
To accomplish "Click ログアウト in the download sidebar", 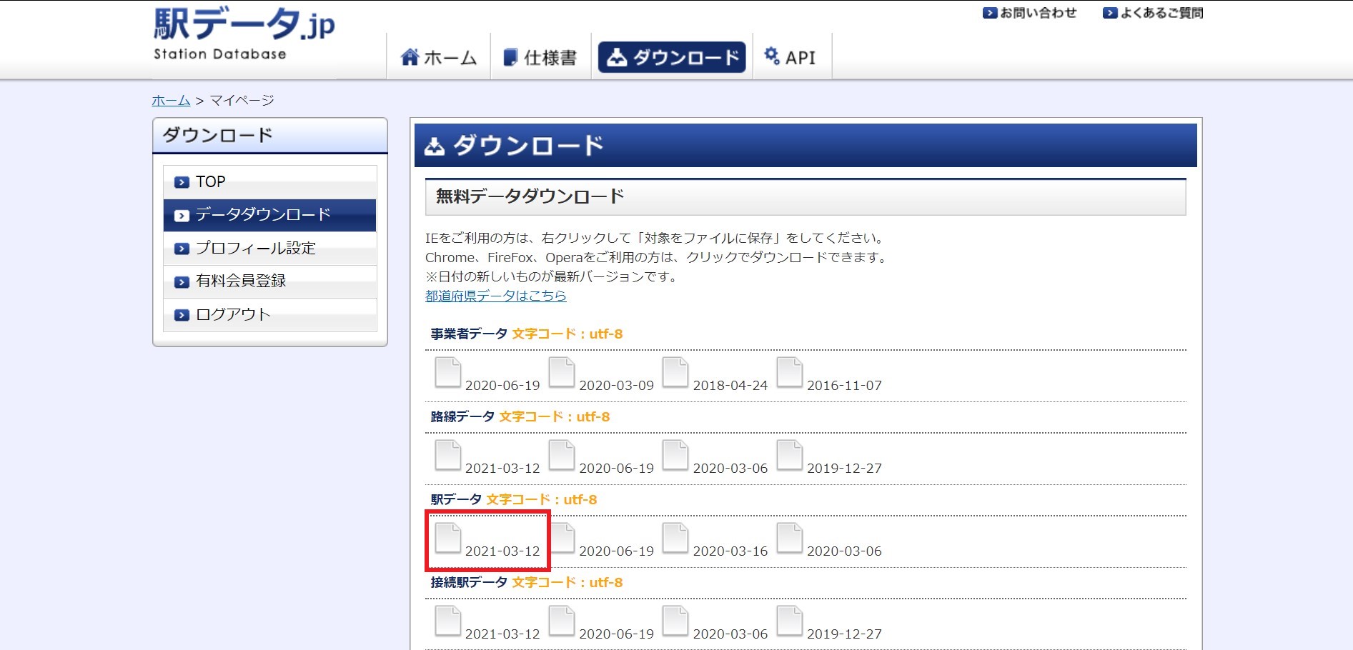I will point(232,314).
